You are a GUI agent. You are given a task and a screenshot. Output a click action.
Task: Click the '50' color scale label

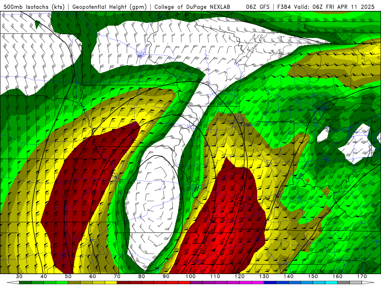68,276
